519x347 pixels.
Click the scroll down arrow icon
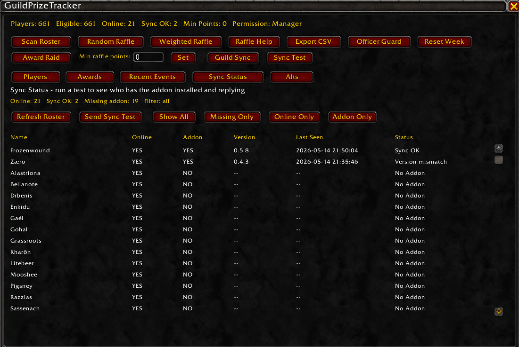[498, 311]
